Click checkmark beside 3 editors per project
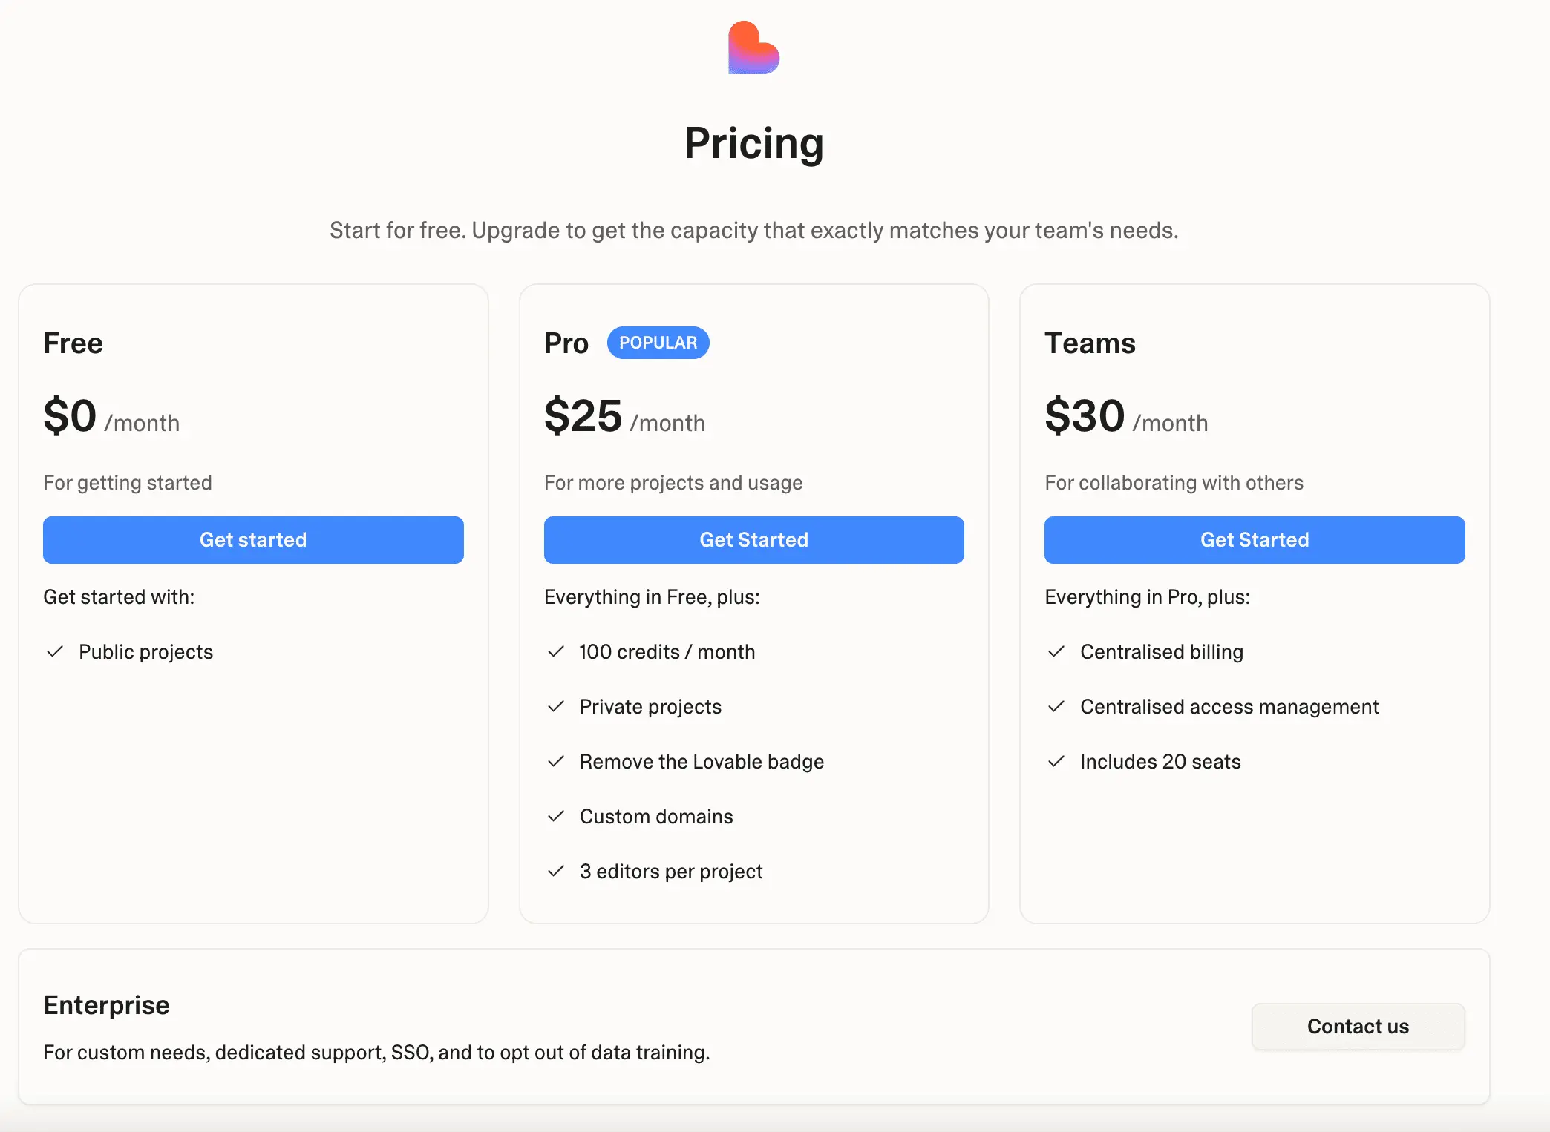Viewport: 1550px width, 1132px height. pos(556,871)
